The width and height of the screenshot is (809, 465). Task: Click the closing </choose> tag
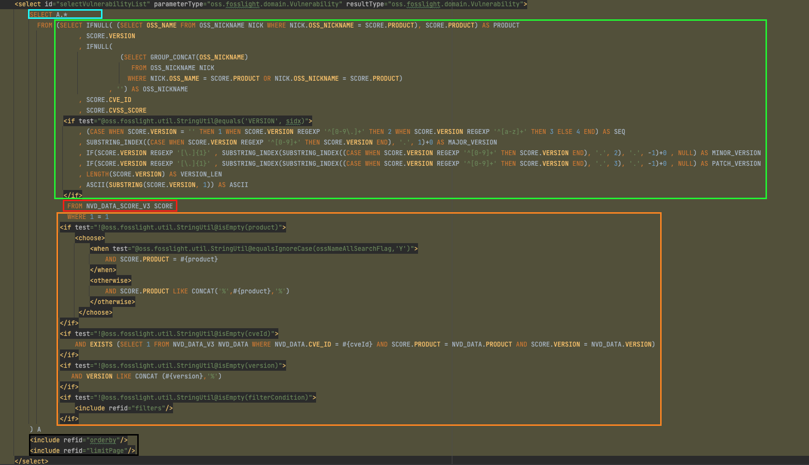[x=96, y=312]
